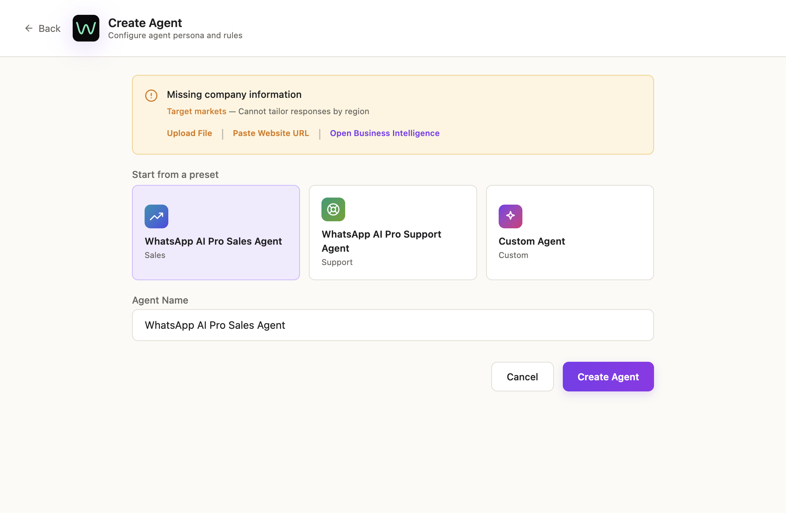Click the Custom Agent sparkle icon

coord(511,216)
